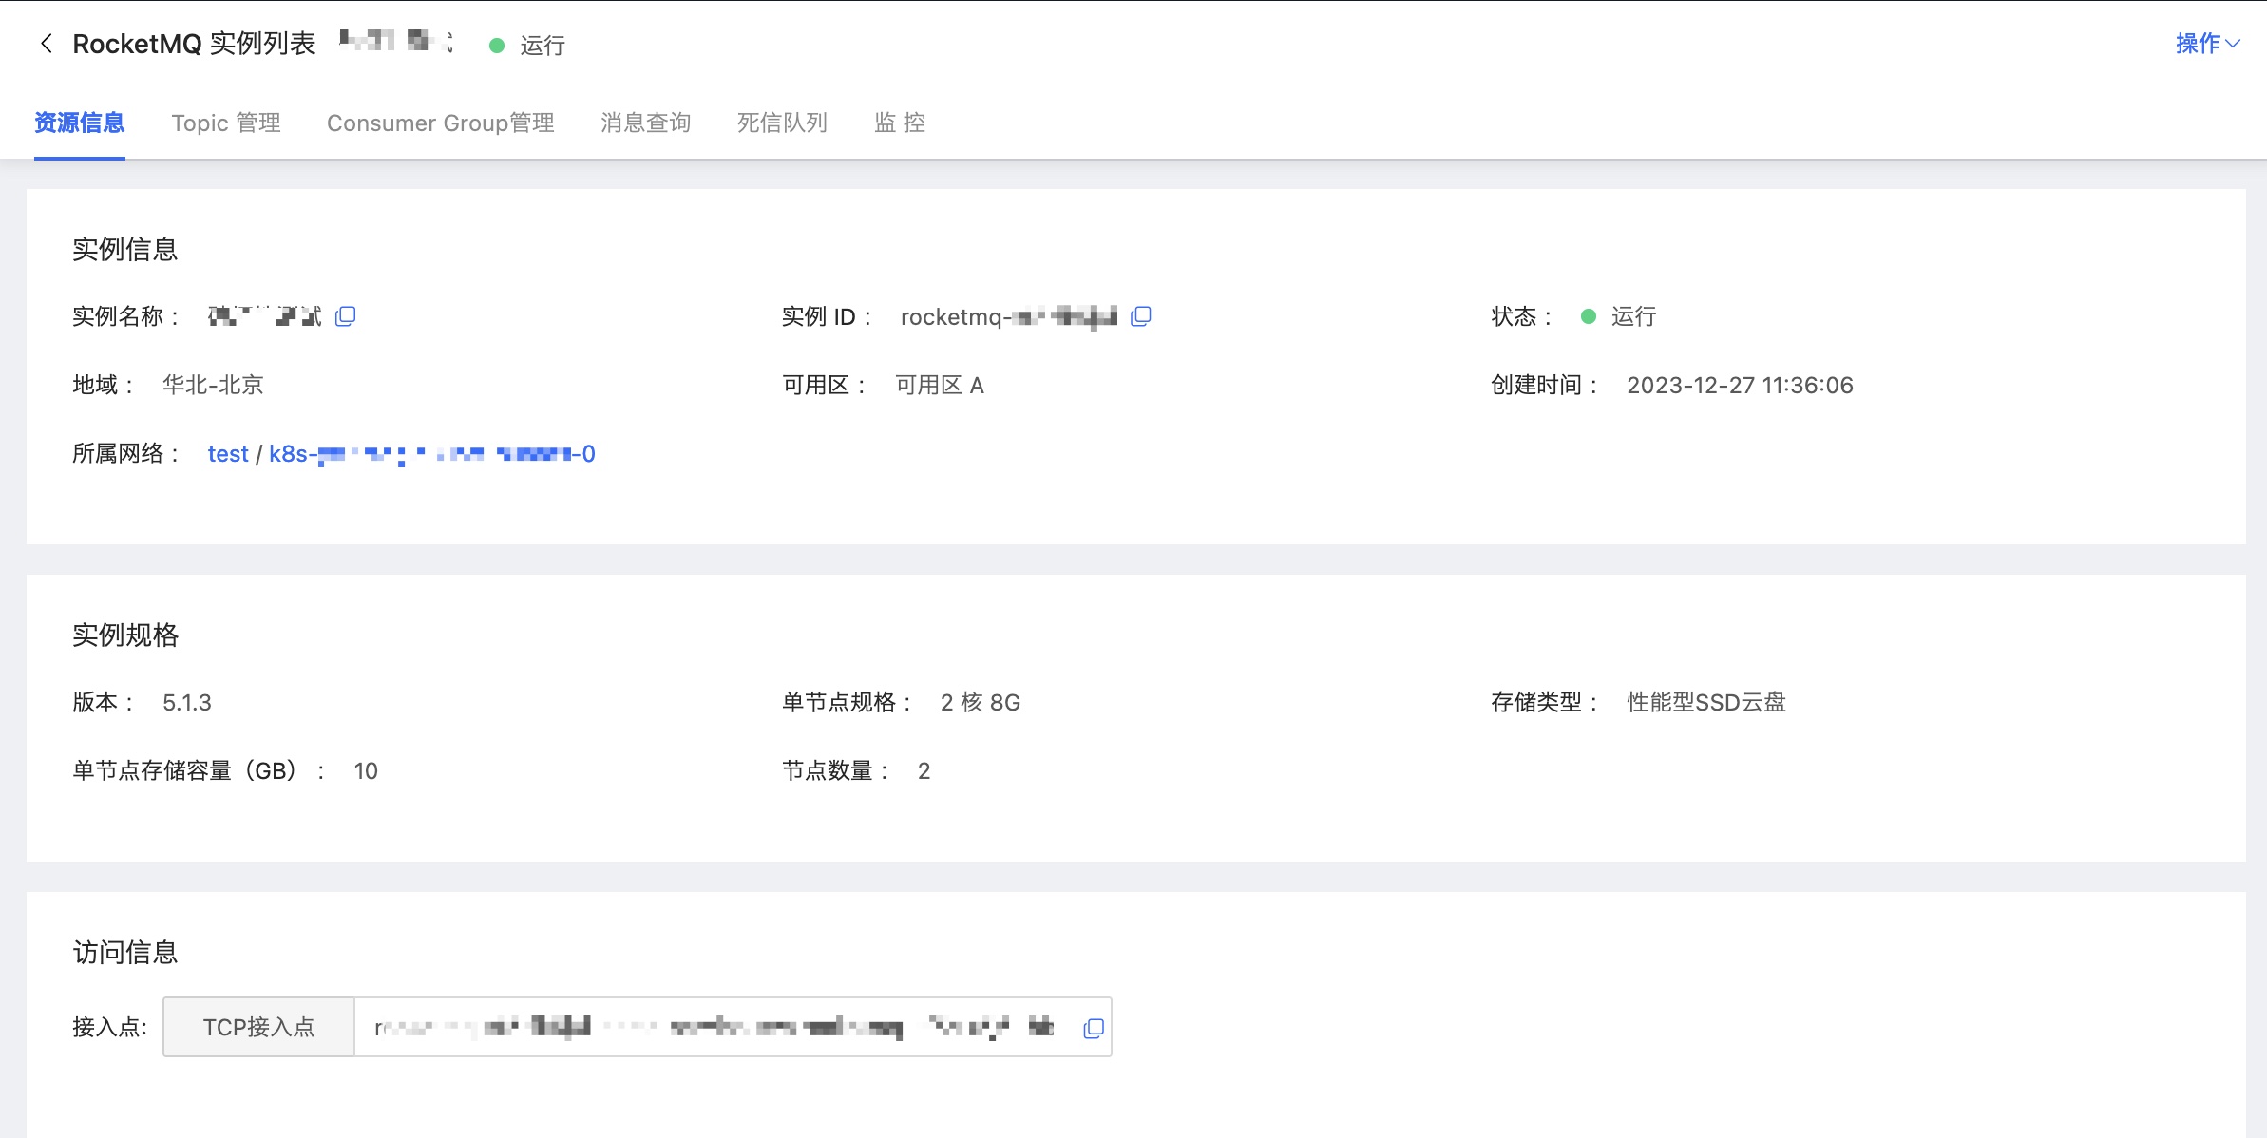The width and height of the screenshot is (2267, 1138).
Task: Click the version value 5.1.3
Action: [187, 703]
